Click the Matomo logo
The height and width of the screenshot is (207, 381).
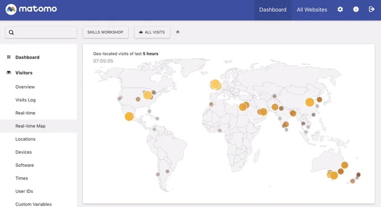[x=31, y=9]
